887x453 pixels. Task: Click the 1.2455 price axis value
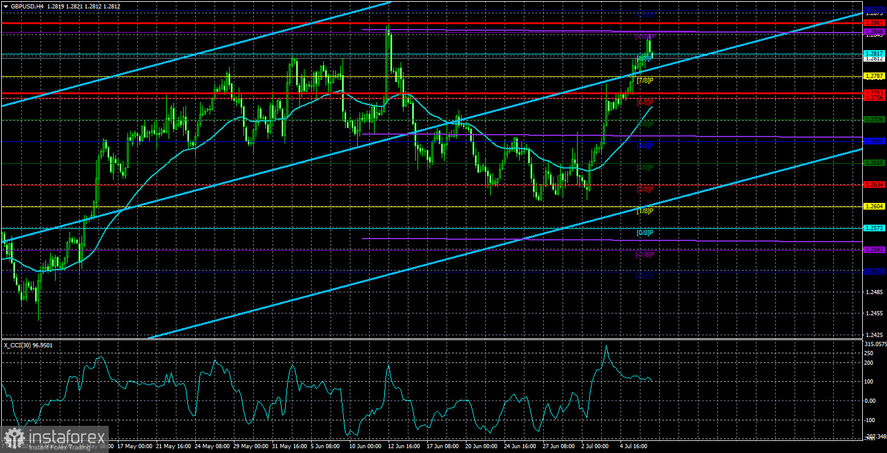click(x=875, y=313)
